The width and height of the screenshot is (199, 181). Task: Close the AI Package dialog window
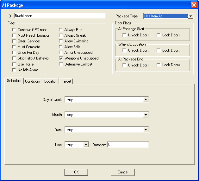[x=194, y=5]
